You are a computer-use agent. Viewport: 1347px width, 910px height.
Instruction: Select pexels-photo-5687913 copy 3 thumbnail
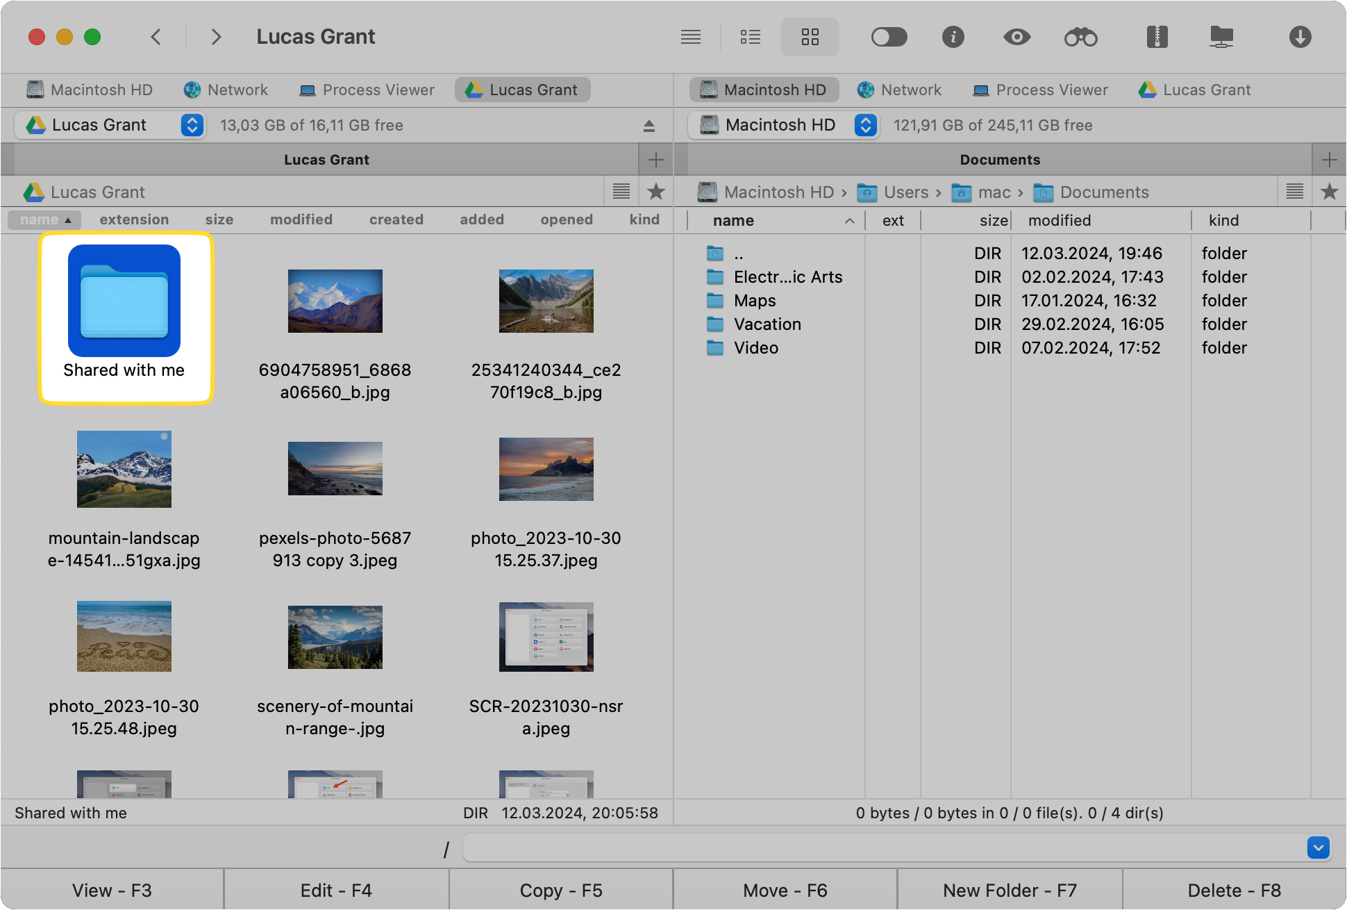(335, 469)
